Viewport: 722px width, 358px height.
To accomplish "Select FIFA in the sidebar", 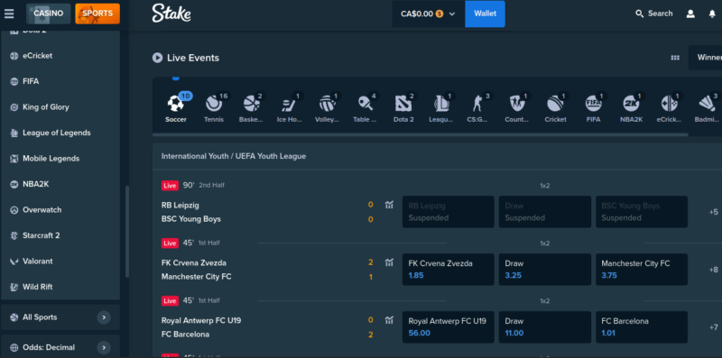I will [x=60, y=81].
